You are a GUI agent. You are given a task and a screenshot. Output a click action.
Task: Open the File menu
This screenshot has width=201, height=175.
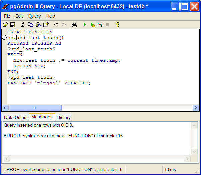(7, 16)
